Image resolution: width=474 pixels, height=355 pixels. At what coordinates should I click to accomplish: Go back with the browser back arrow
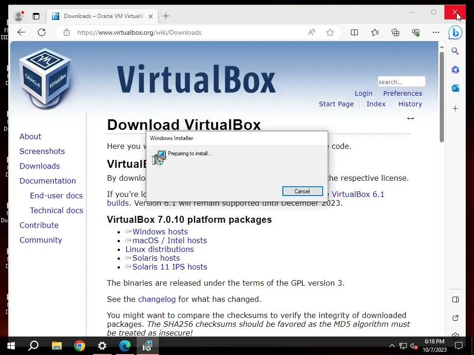tap(21, 32)
